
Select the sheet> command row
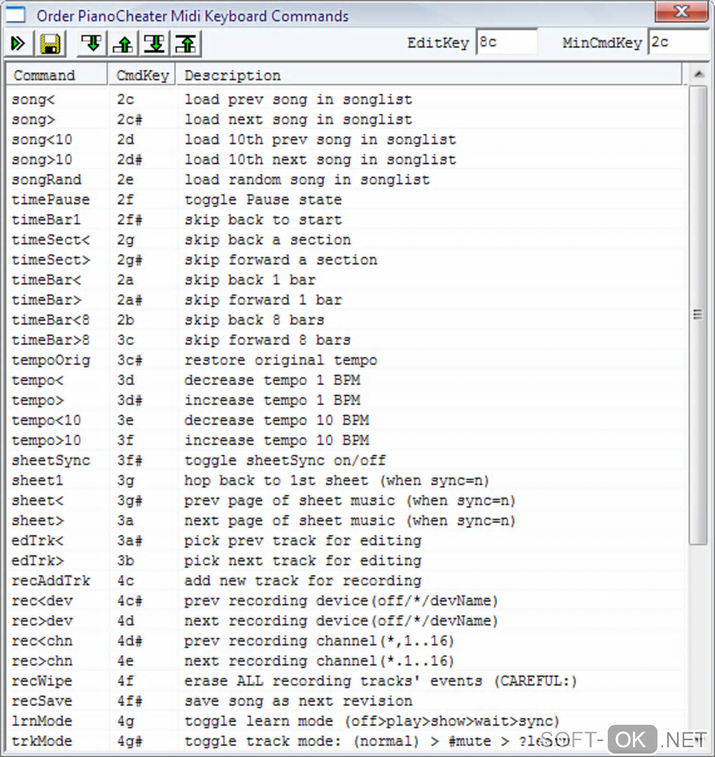tap(347, 520)
